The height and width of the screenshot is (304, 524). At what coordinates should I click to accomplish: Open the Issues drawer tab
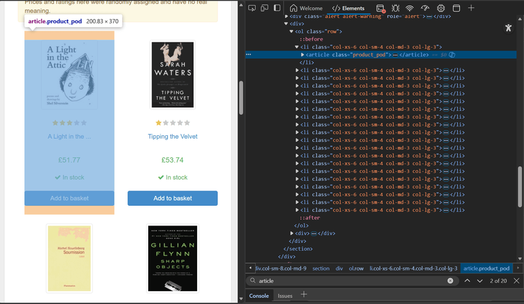pos(285,296)
